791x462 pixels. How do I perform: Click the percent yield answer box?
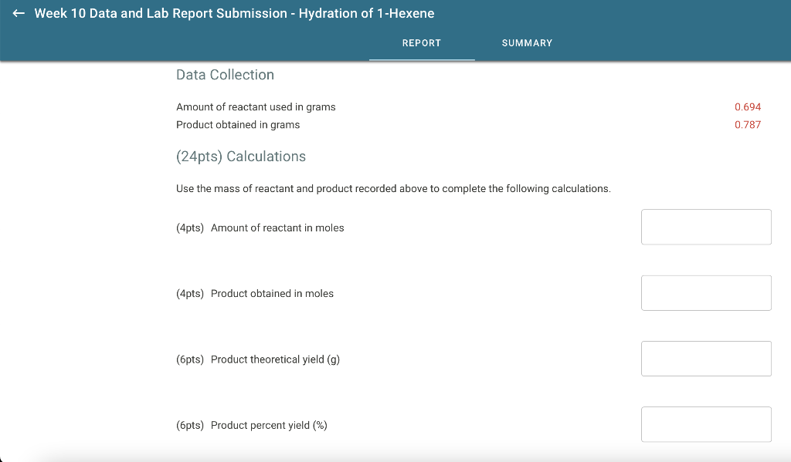705,424
